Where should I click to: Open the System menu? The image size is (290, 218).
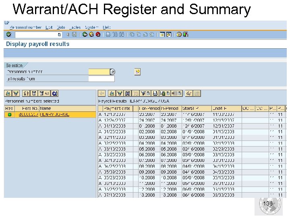92,27
